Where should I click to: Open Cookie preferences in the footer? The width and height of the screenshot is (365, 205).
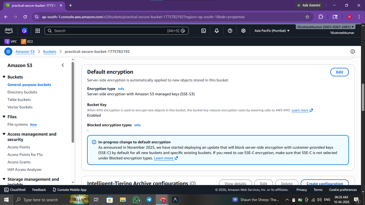343,190
